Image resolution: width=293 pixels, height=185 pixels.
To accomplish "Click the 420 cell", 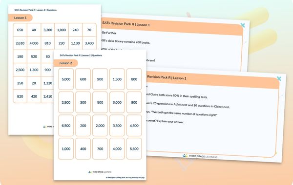I will click(34, 96).
